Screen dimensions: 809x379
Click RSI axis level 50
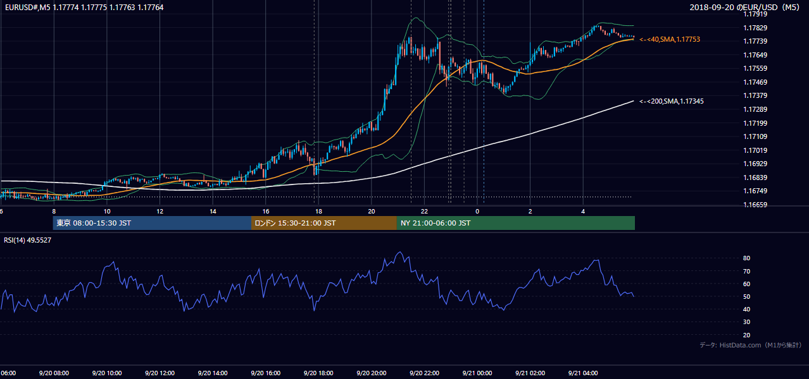coord(747,296)
